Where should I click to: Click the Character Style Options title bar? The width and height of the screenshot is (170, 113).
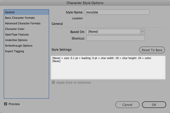(x=85, y=3)
